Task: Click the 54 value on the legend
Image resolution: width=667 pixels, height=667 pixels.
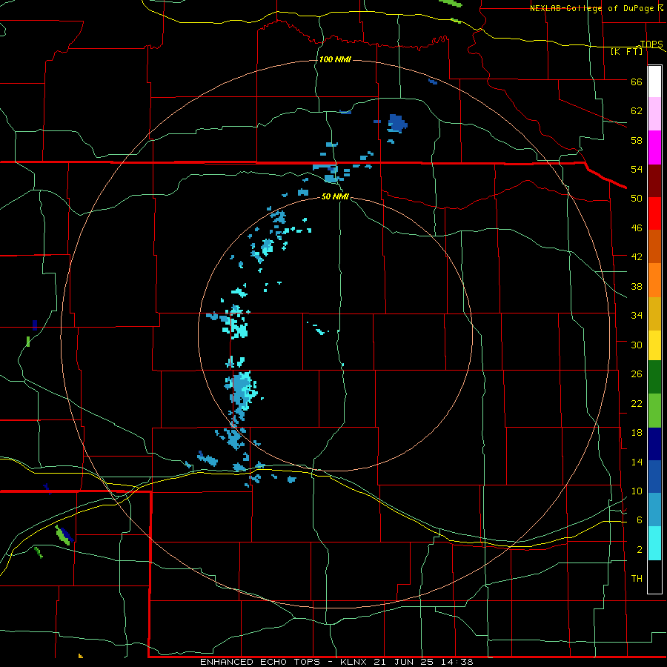Action: pyautogui.click(x=637, y=169)
